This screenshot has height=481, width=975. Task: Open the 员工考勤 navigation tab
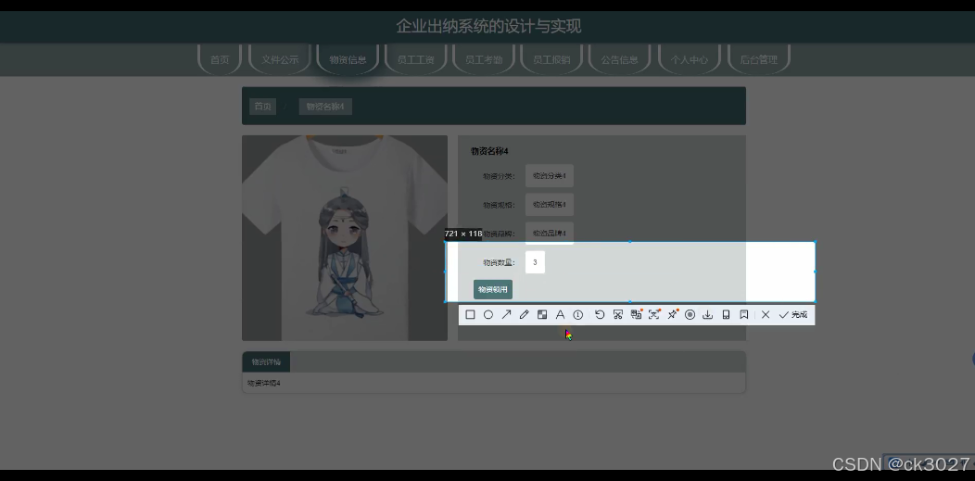484,59
